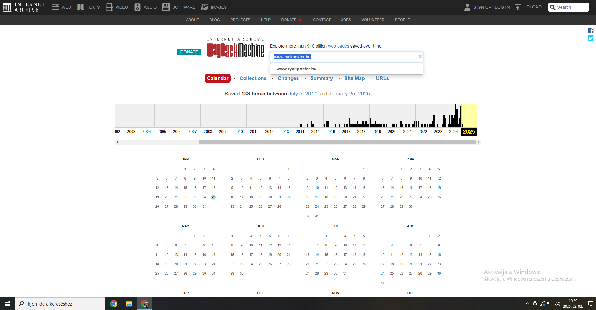Select year 2014 on timeline
This screenshot has height=310, width=596.
(300, 132)
